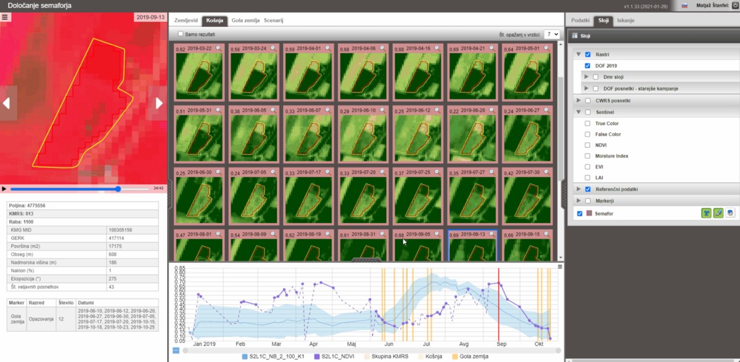This screenshot has width=740, height=362.
Task: Magnify the 2019-06-20 observation
Action: click(492, 110)
